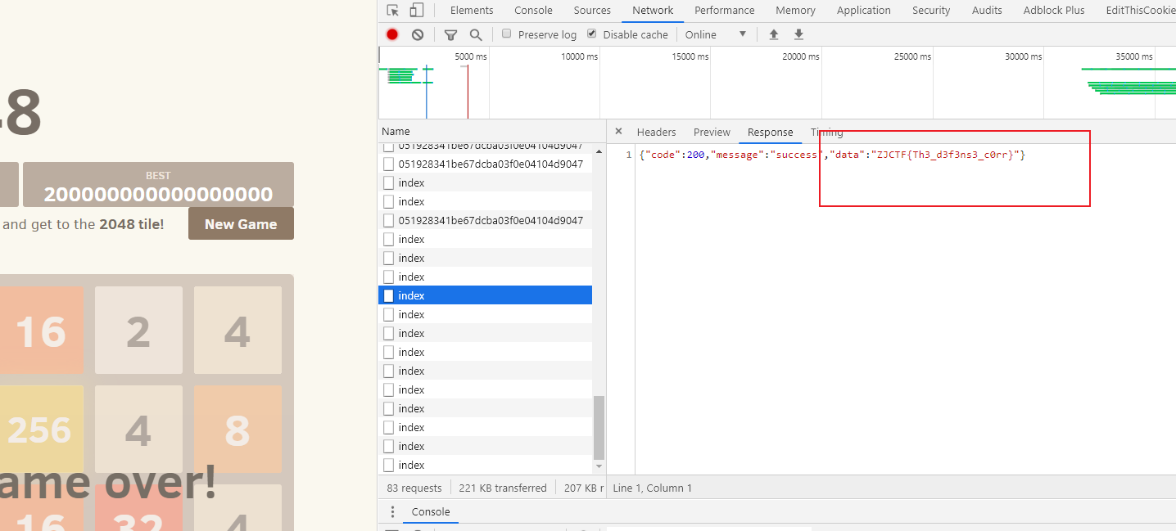Open the Adblock Plus panel tab
The image size is (1176, 531).
(1054, 11)
